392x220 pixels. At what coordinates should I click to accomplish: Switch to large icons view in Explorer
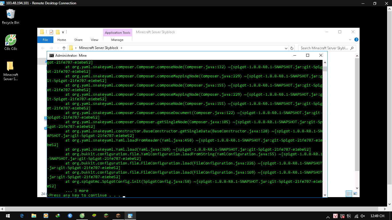pos(355,194)
